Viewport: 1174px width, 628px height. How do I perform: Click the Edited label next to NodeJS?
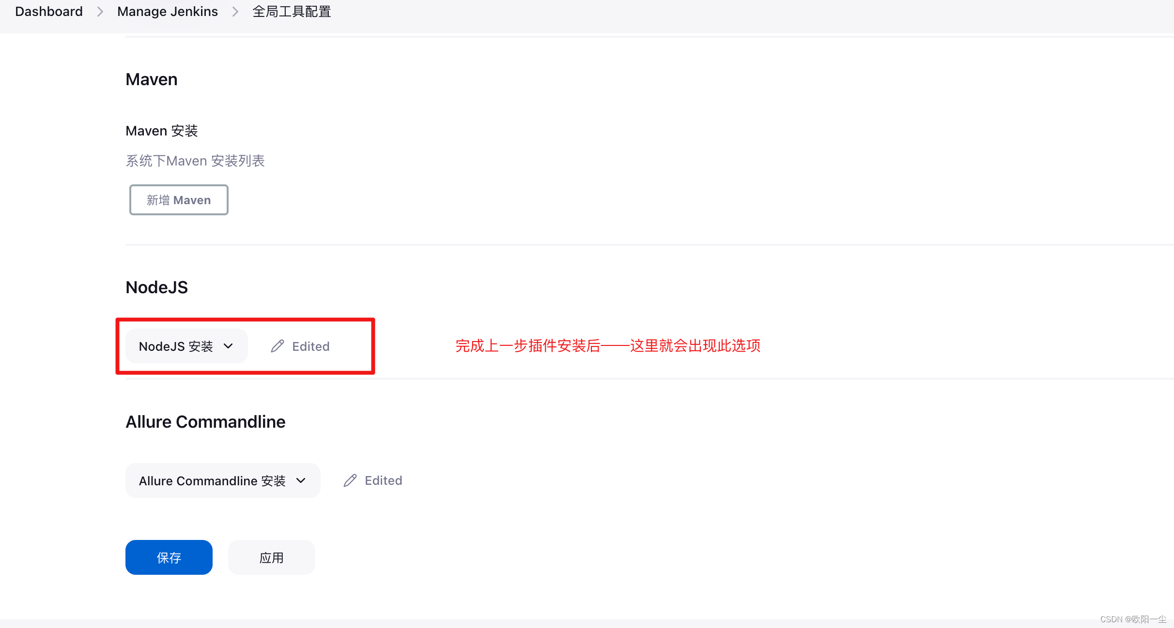pyautogui.click(x=310, y=346)
